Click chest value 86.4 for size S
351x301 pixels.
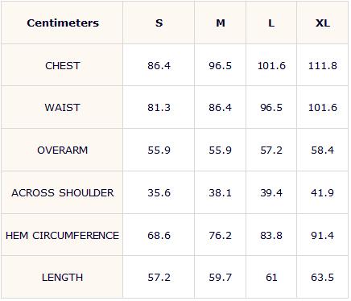pos(159,65)
